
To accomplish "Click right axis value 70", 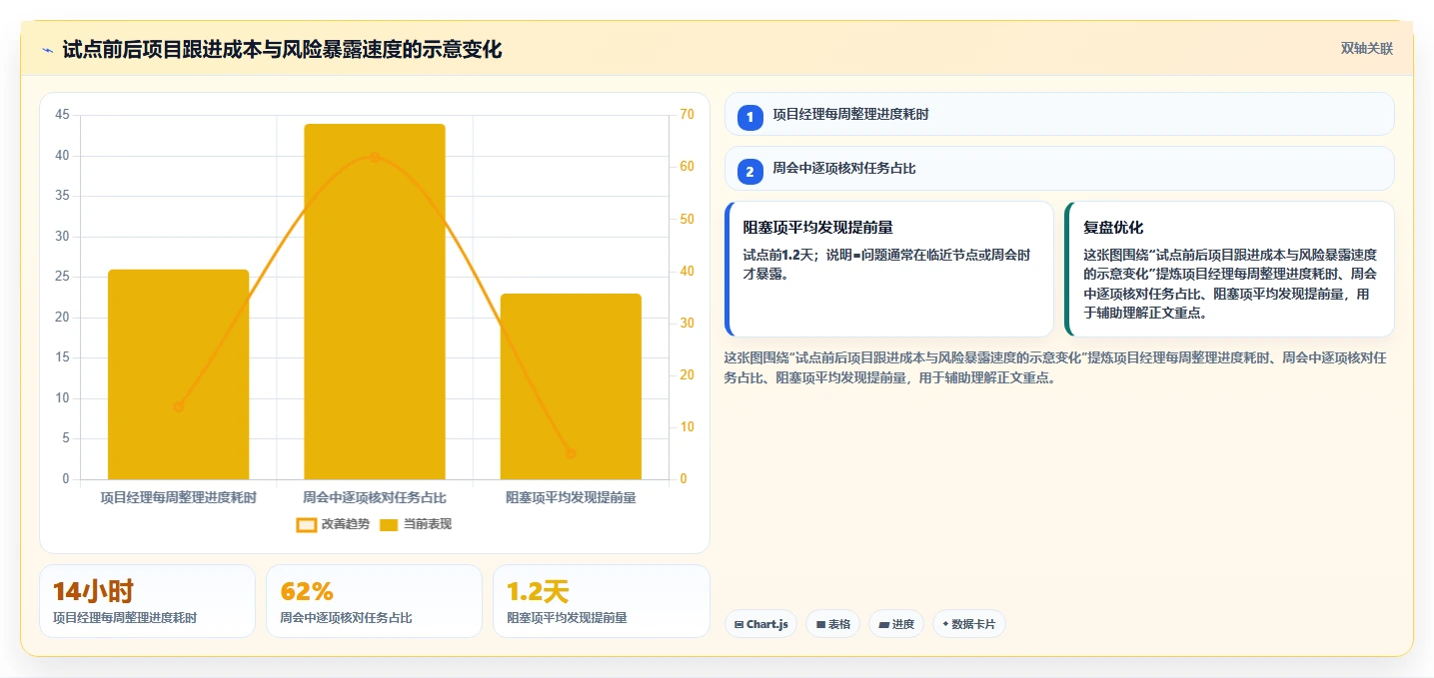I will coord(687,115).
